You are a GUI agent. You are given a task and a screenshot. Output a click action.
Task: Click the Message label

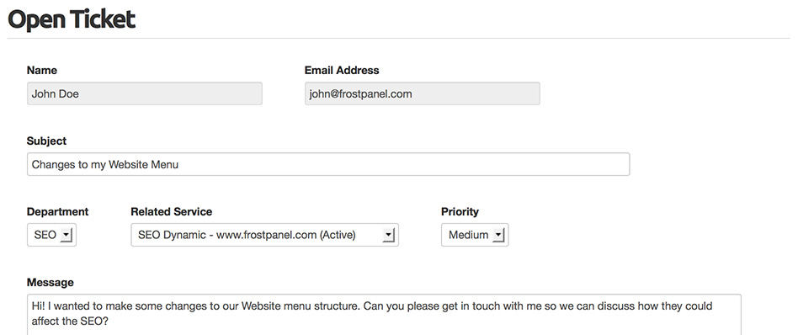coord(51,283)
